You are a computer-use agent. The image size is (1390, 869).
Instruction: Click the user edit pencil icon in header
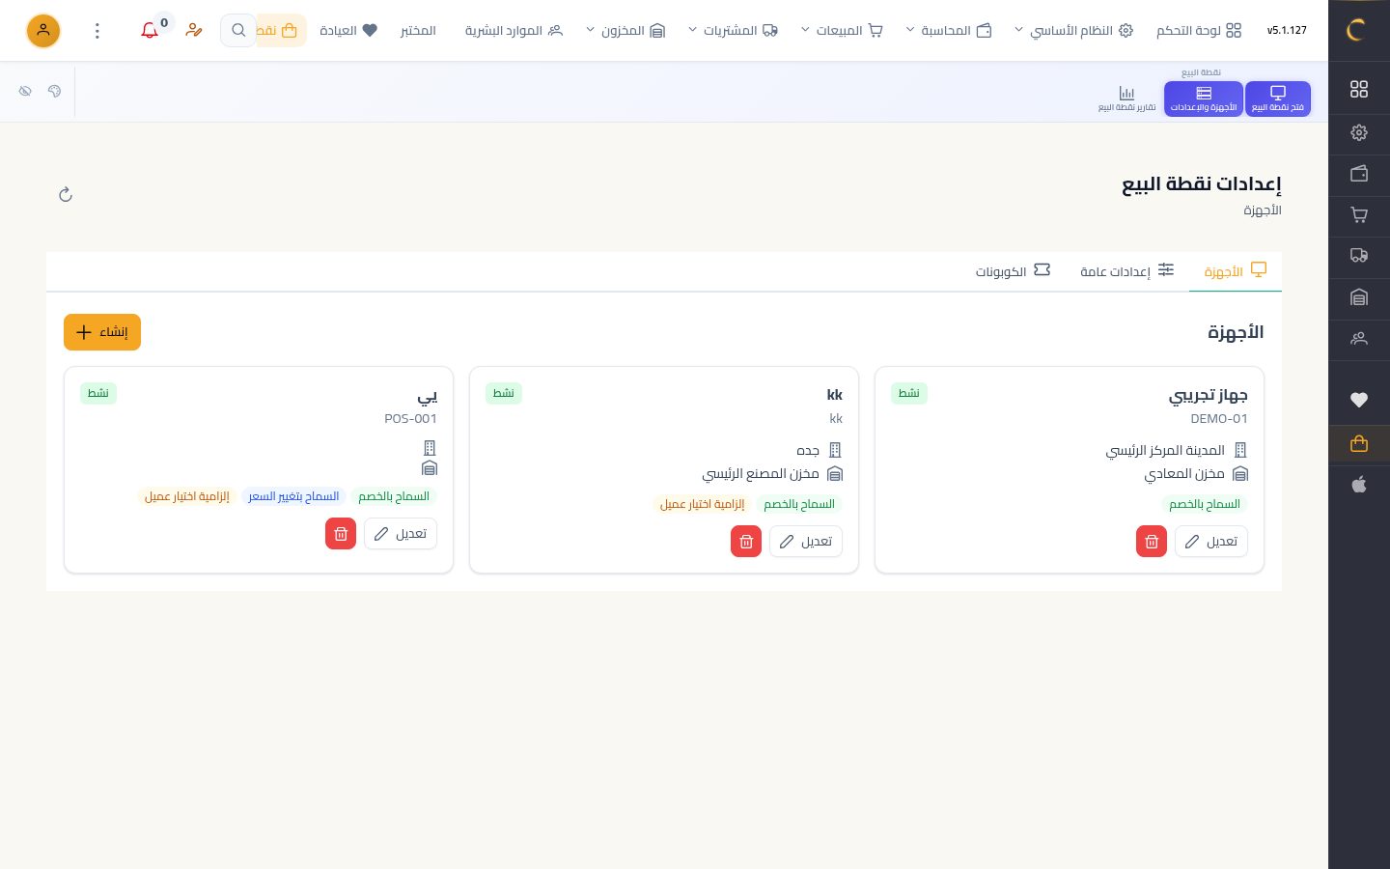pos(194,30)
